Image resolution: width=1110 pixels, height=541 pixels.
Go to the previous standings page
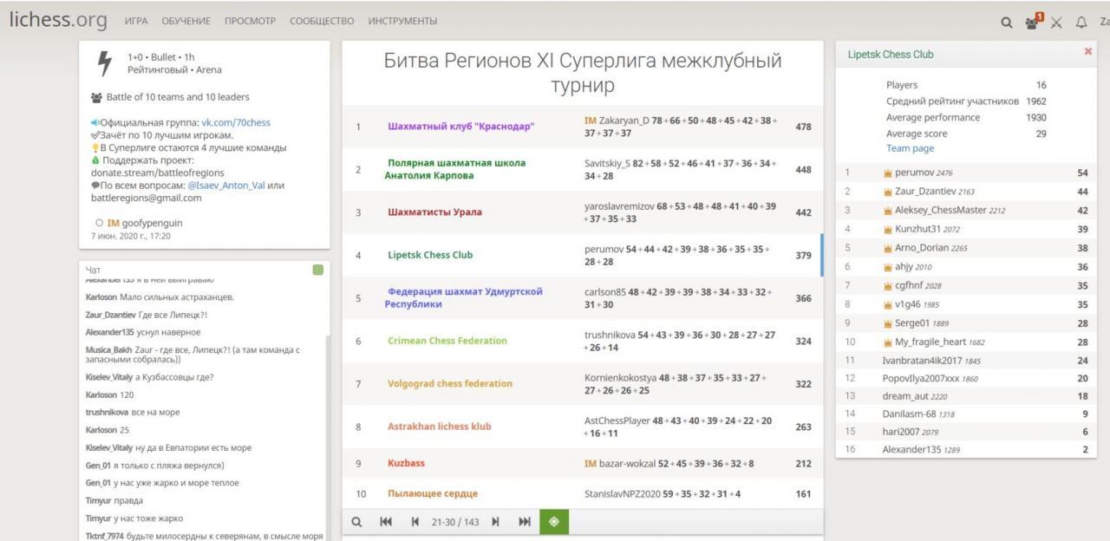(x=414, y=523)
